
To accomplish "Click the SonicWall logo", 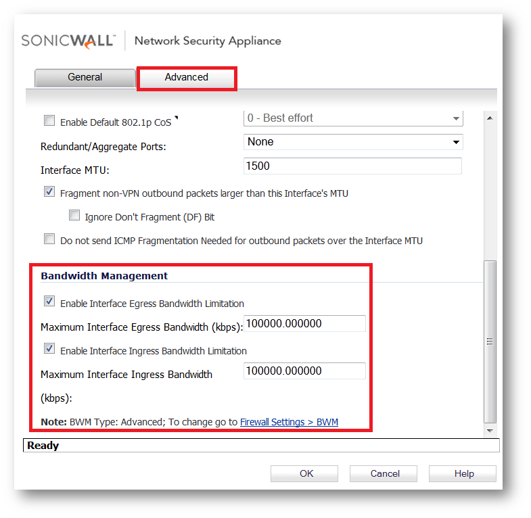I will (x=68, y=40).
